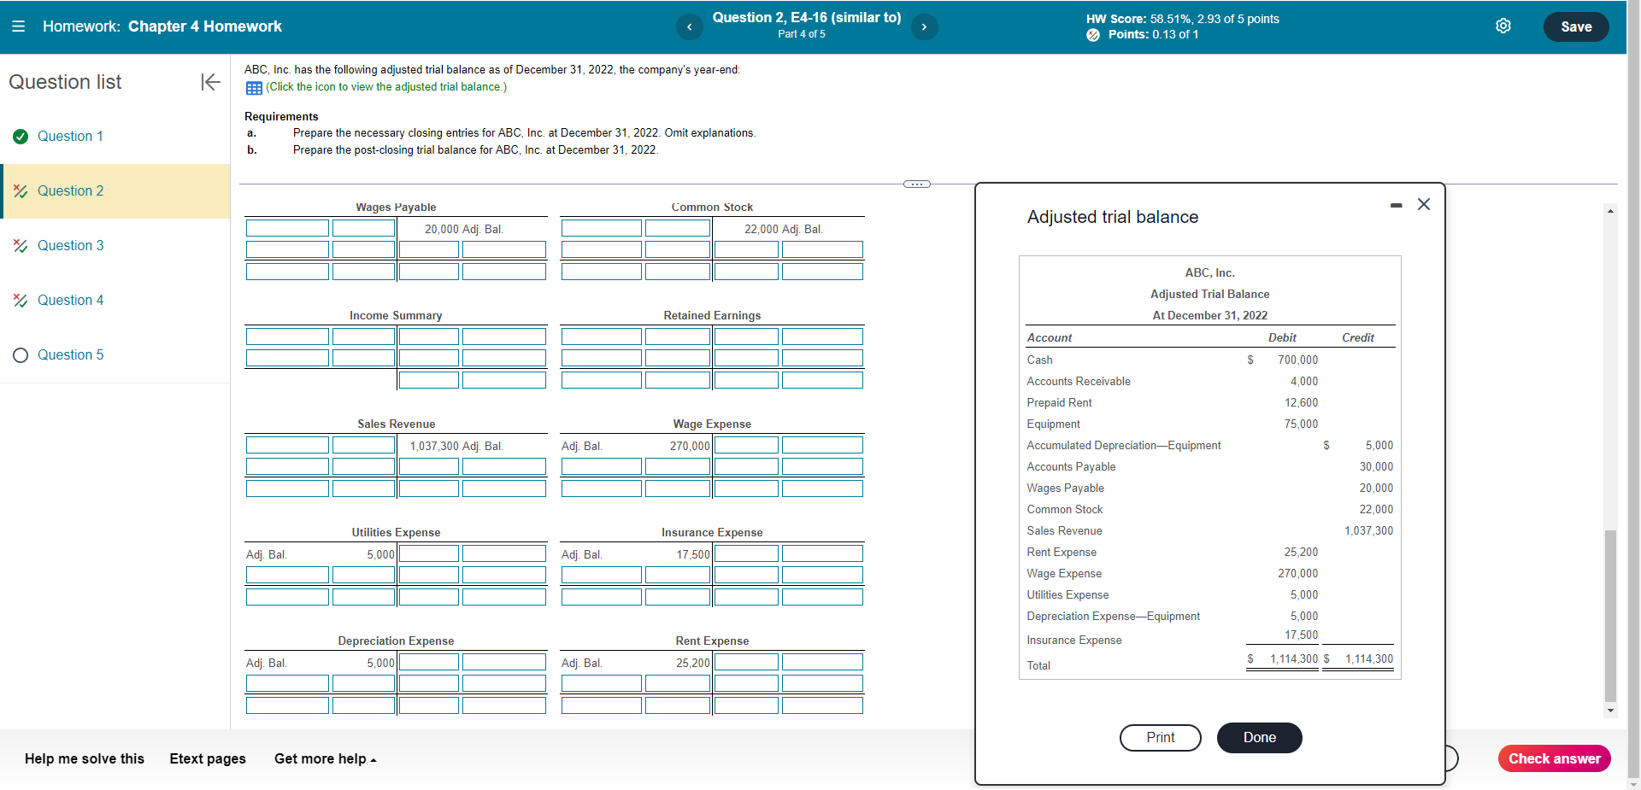
Task: Click the Cash row in the trial balance
Action: [x=1210, y=360]
